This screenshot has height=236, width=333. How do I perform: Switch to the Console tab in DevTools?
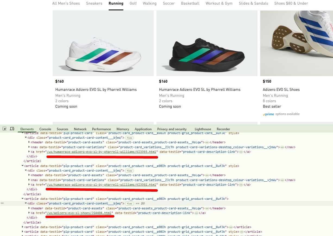tap(45, 129)
